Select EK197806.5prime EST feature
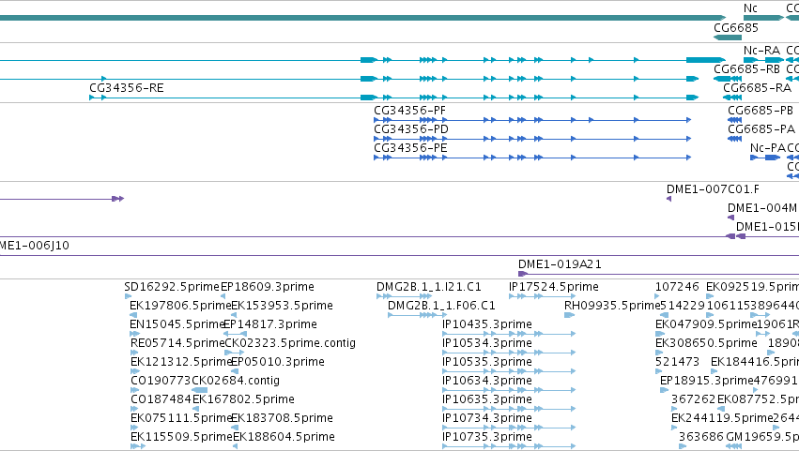The width and height of the screenshot is (799, 451). tap(180, 306)
